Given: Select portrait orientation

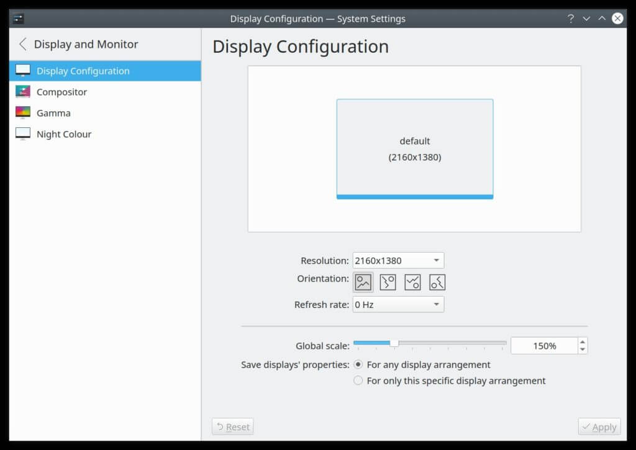Looking at the screenshot, I should (x=386, y=282).
